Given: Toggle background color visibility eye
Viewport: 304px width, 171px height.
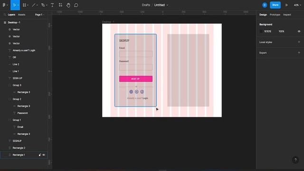Looking at the screenshot, I should [x=299, y=31].
